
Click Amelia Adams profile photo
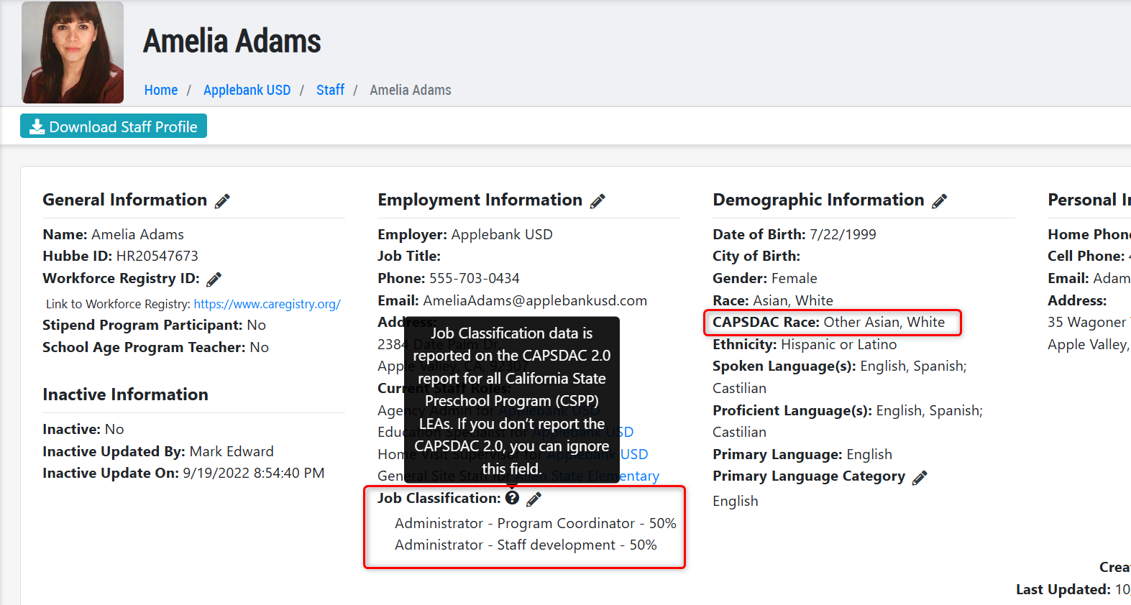pyautogui.click(x=73, y=52)
